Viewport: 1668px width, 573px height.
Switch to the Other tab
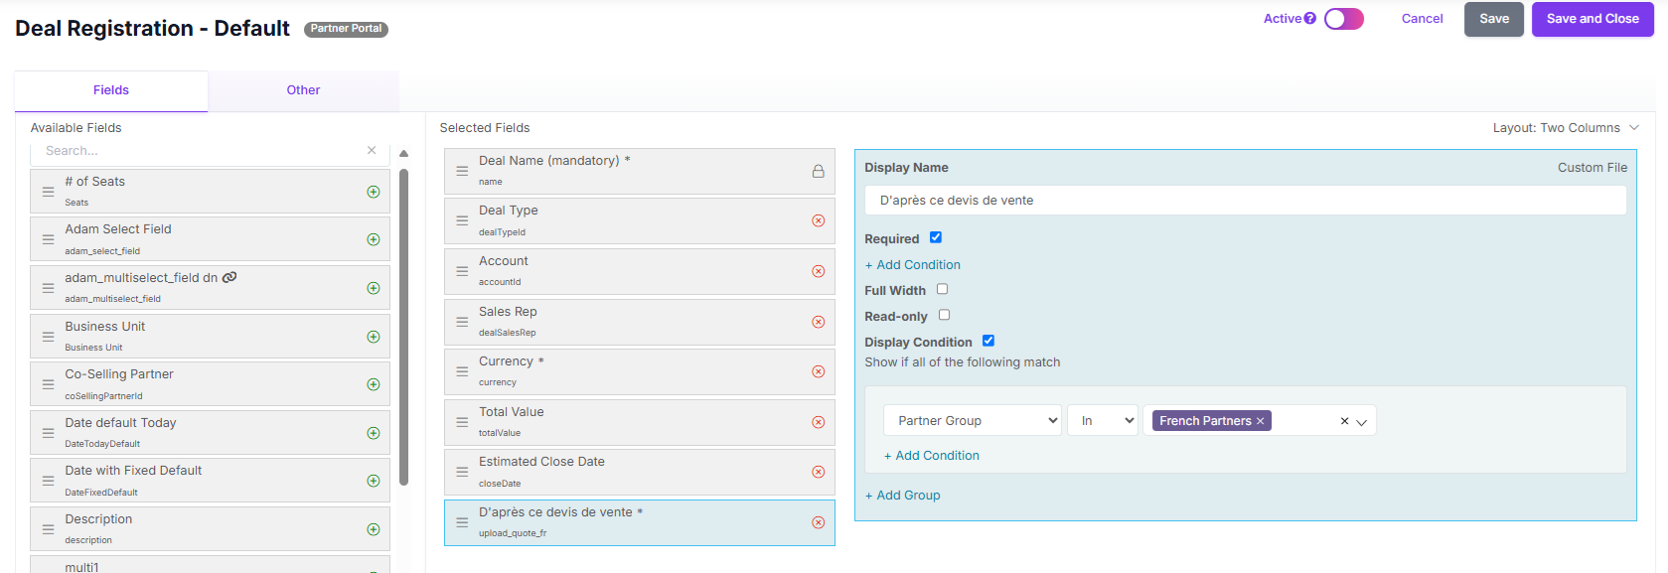[x=303, y=90]
